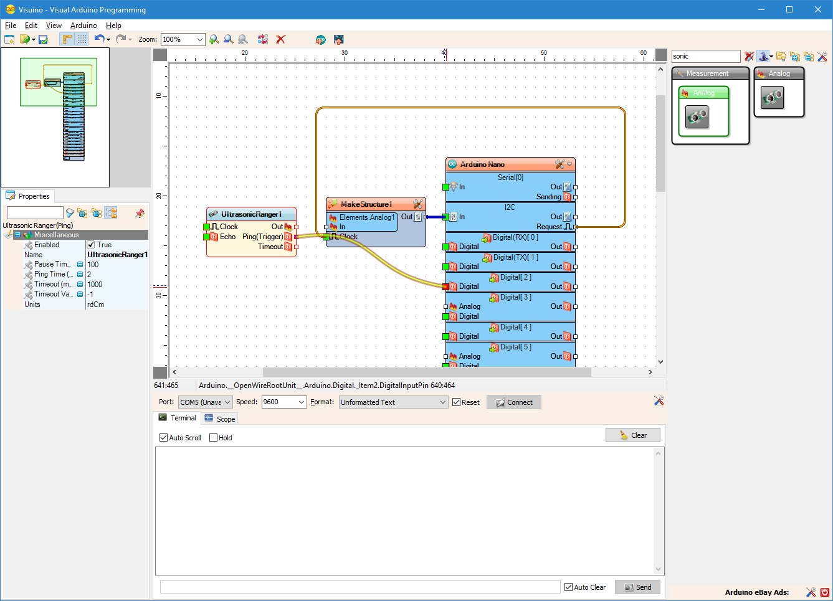This screenshot has height=601, width=833.
Task: Toggle the rulers display button
Action: [66, 39]
